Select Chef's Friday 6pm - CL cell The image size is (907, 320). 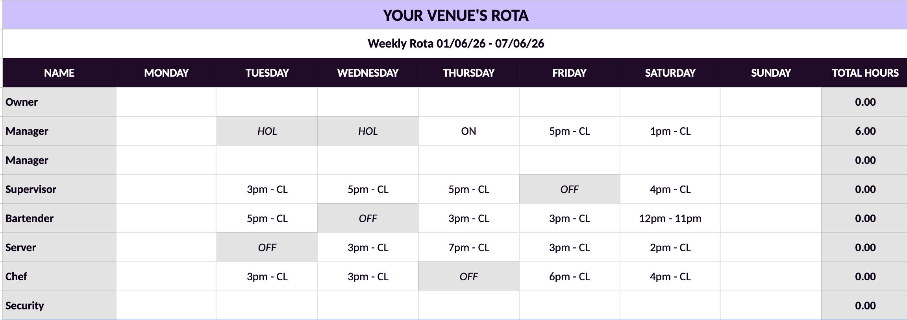point(570,277)
